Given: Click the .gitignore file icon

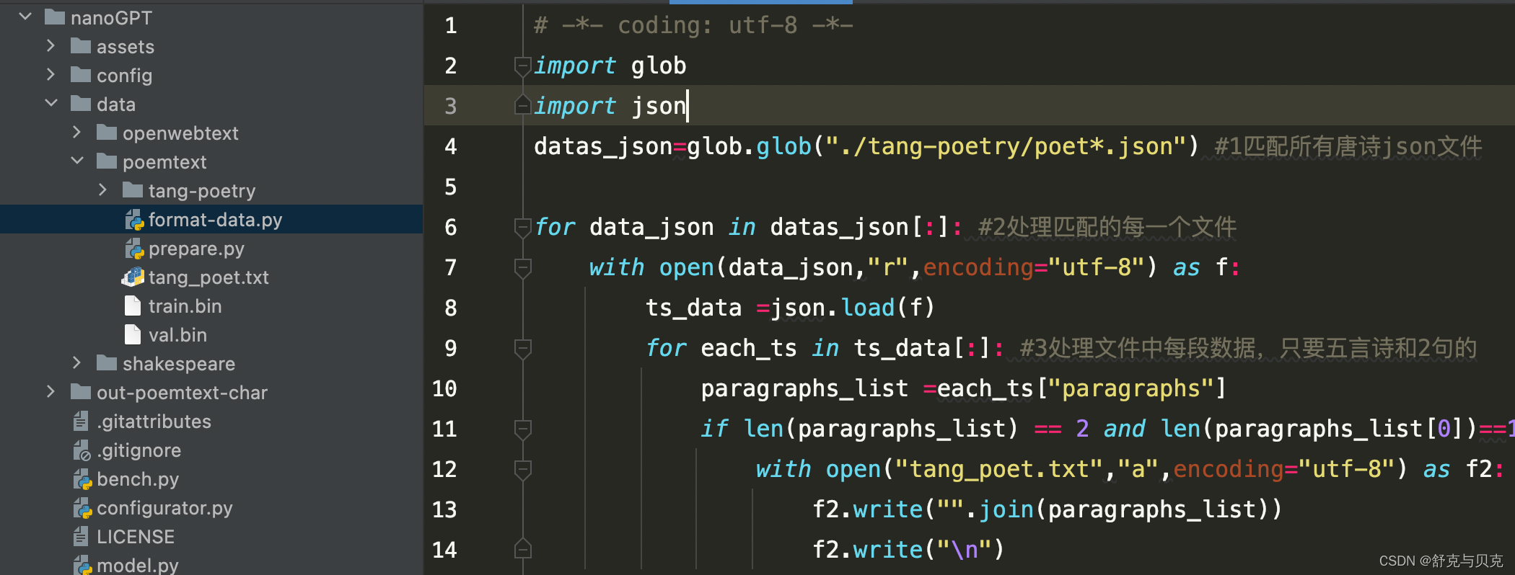Looking at the screenshot, I should [82, 450].
